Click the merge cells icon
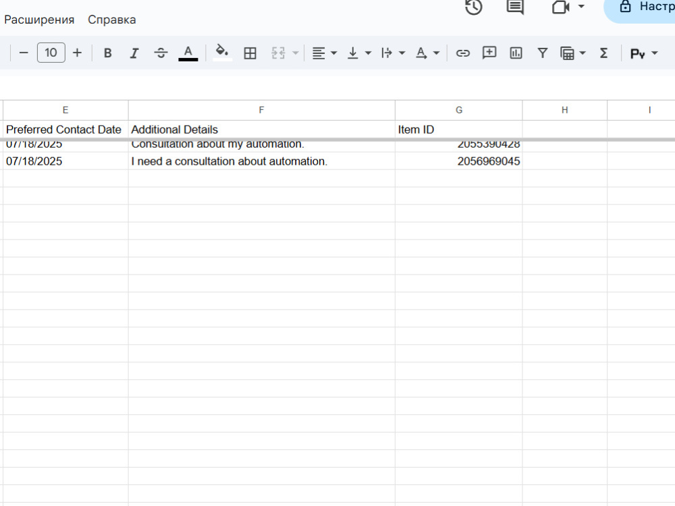This screenshot has height=506, width=675. [278, 53]
